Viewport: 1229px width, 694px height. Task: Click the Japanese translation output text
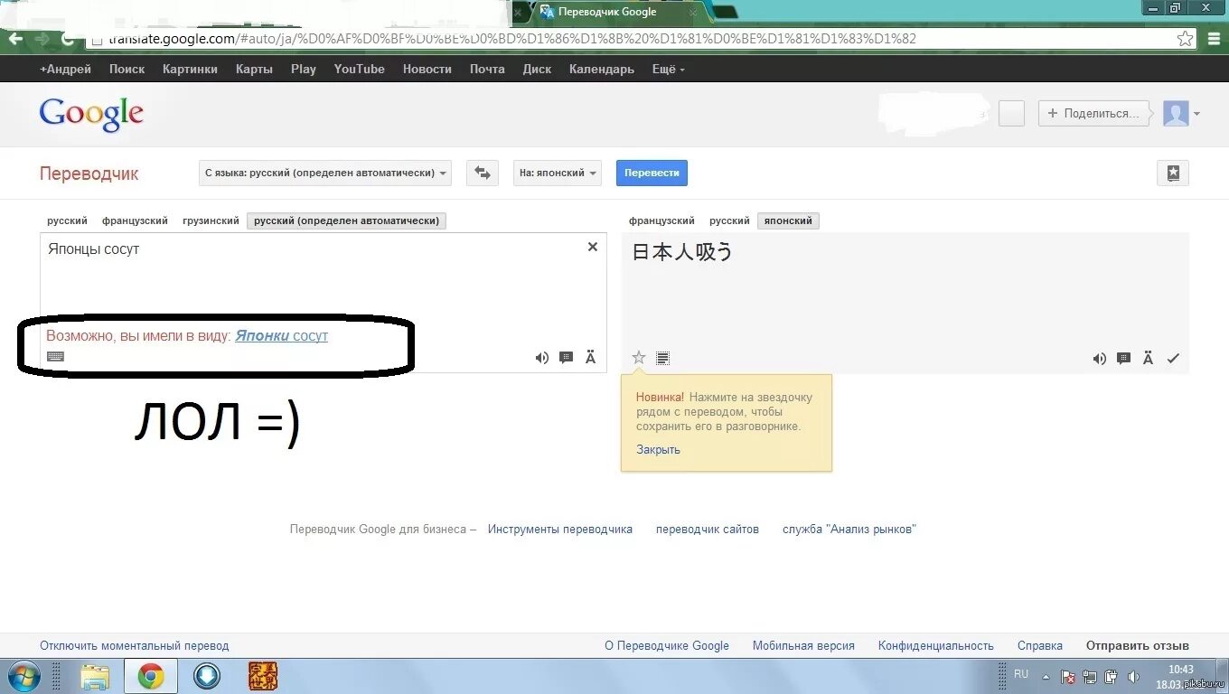(x=682, y=252)
